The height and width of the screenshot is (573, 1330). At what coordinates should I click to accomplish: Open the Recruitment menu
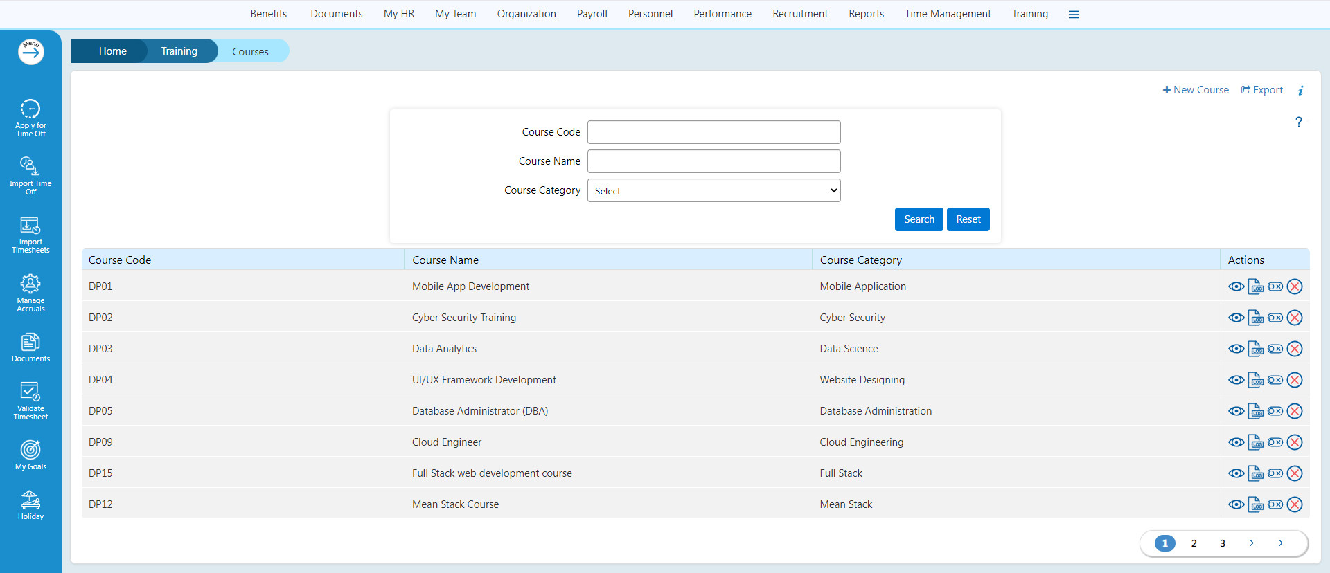799,14
